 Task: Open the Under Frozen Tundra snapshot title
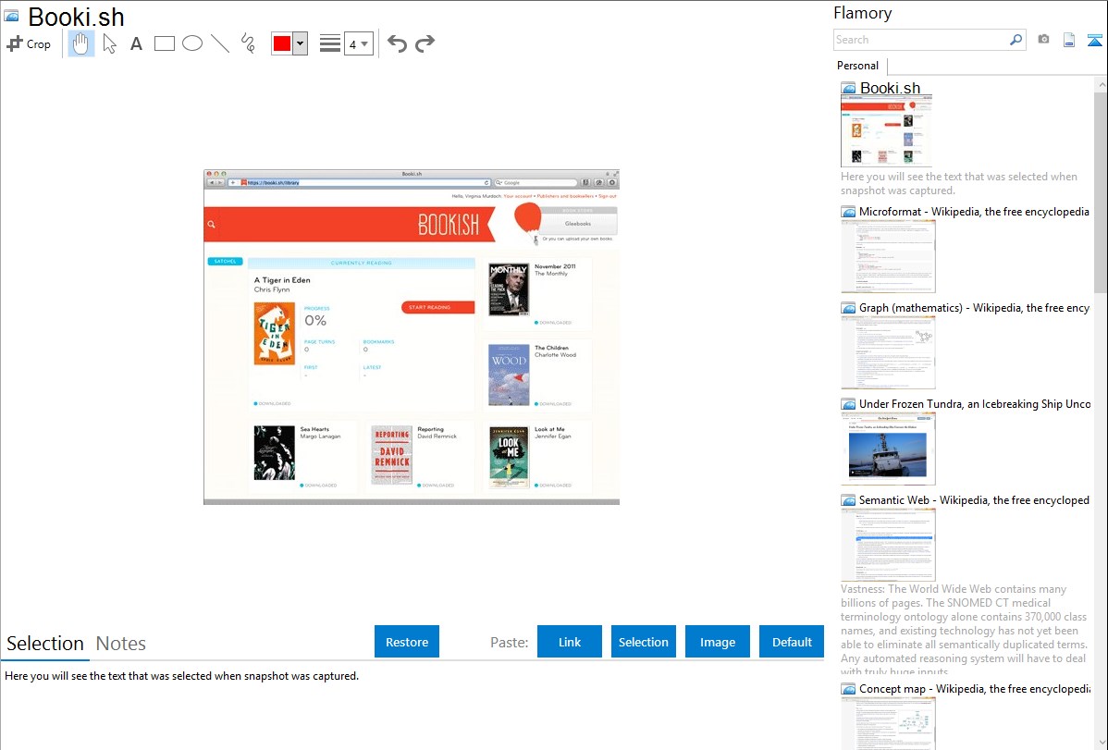[x=975, y=403]
